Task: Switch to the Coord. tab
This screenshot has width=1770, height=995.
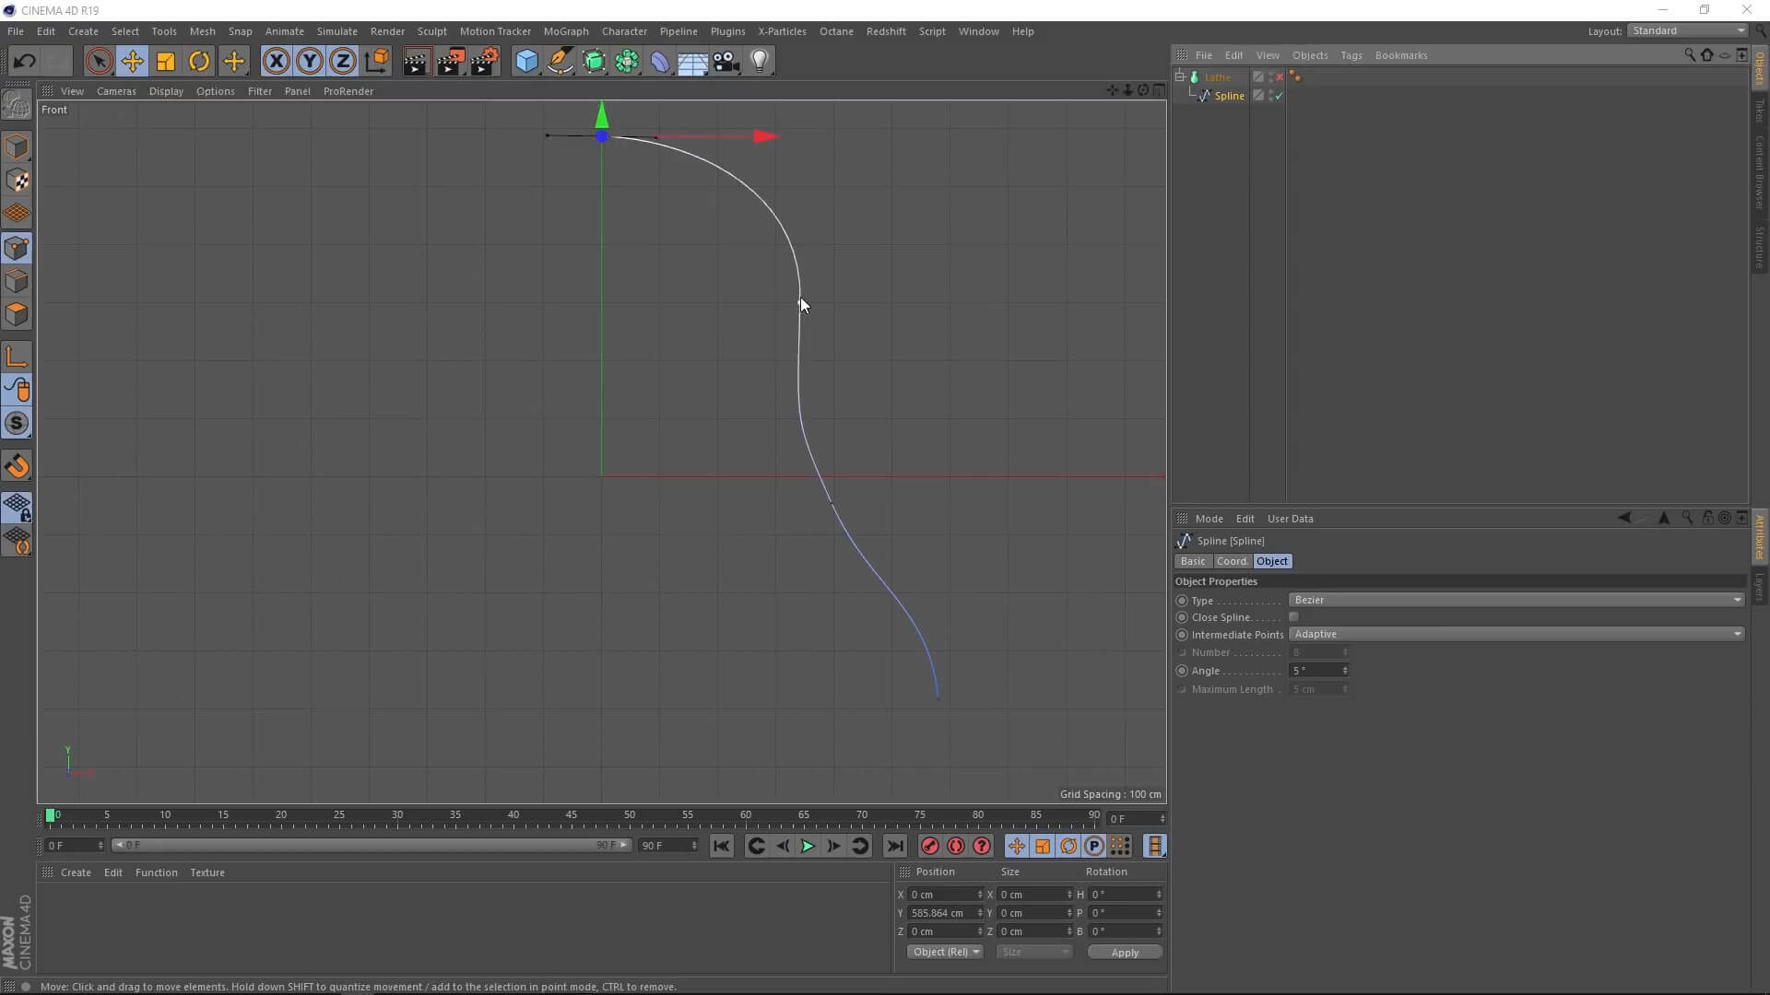Action: tap(1232, 561)
